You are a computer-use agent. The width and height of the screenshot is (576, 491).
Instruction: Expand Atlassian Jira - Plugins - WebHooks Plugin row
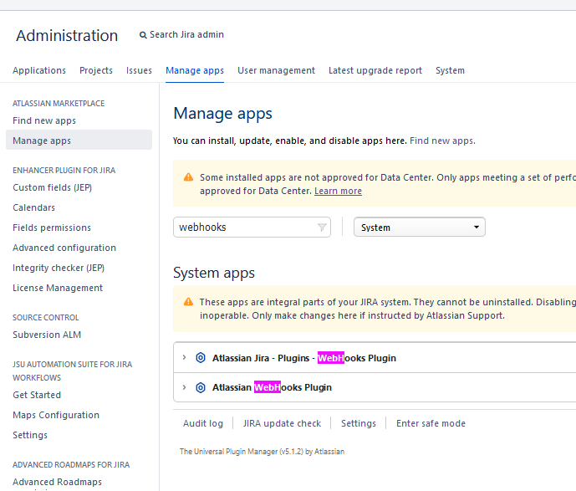(185, 357)
